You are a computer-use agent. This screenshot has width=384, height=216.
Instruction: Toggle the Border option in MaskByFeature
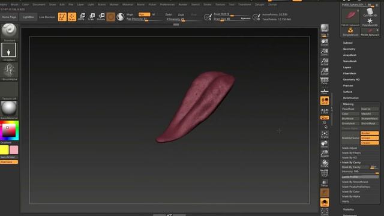[370, 133]
